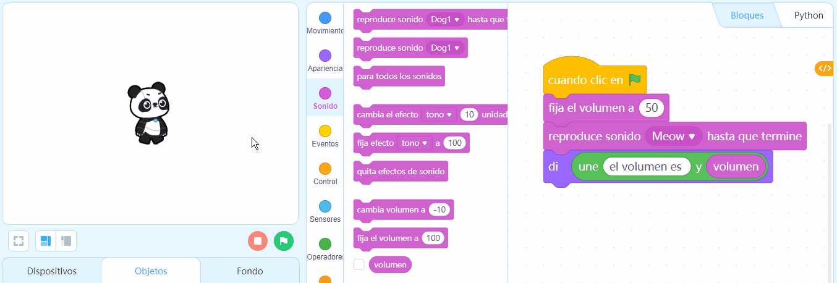Select the Sonido block category

(325, 99)
